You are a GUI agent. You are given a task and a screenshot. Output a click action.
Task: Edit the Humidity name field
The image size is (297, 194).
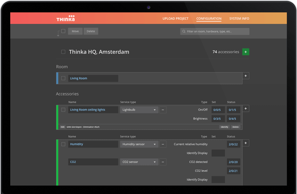pos(93,144)
